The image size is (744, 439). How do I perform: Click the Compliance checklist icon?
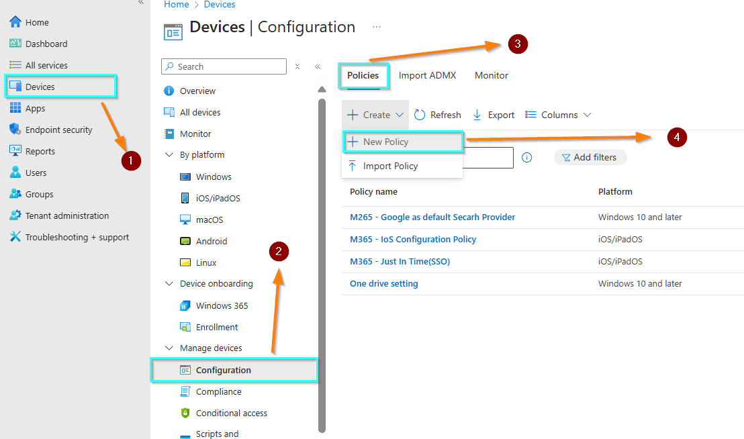[x=185, y=391]
